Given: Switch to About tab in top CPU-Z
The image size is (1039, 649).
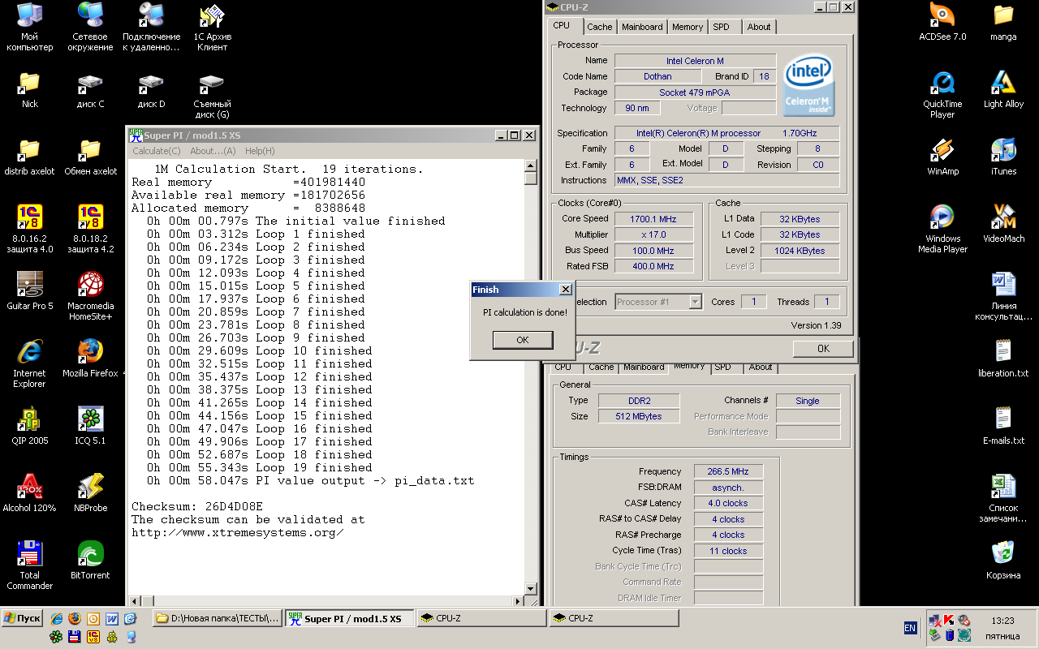Looking at the screenshot, I should 759,27.
